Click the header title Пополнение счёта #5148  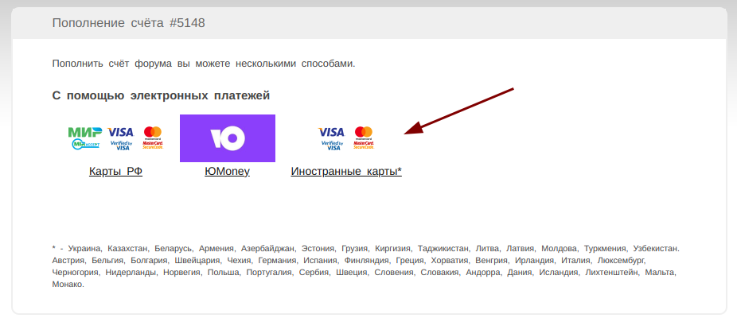point(129,23)
